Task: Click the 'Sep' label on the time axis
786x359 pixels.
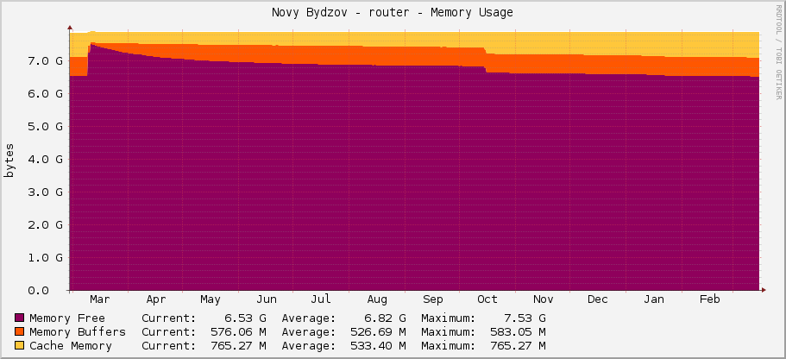Action: pyautogui.click(x=433, y=299)
